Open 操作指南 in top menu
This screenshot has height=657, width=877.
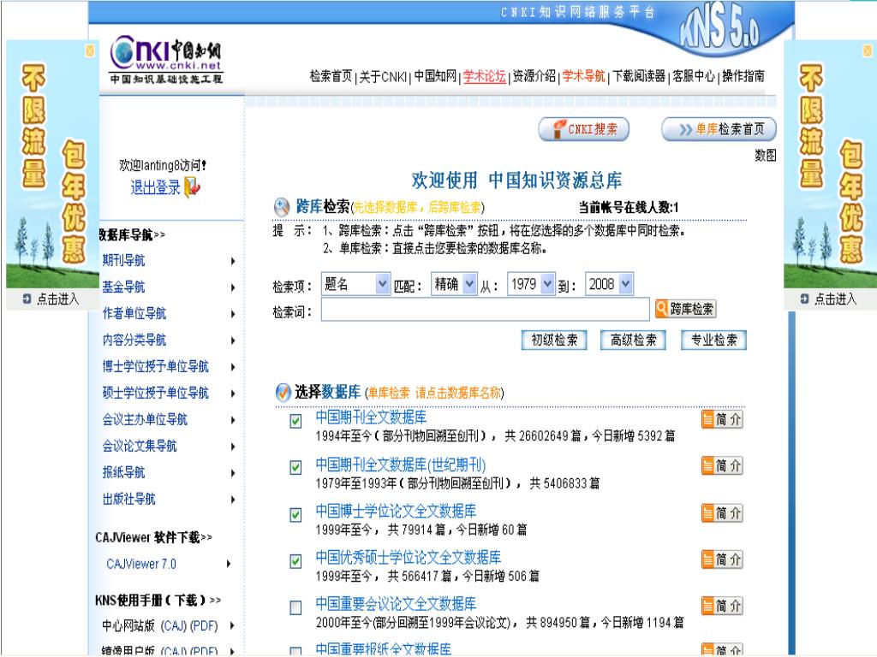click(x=743, y=76)
